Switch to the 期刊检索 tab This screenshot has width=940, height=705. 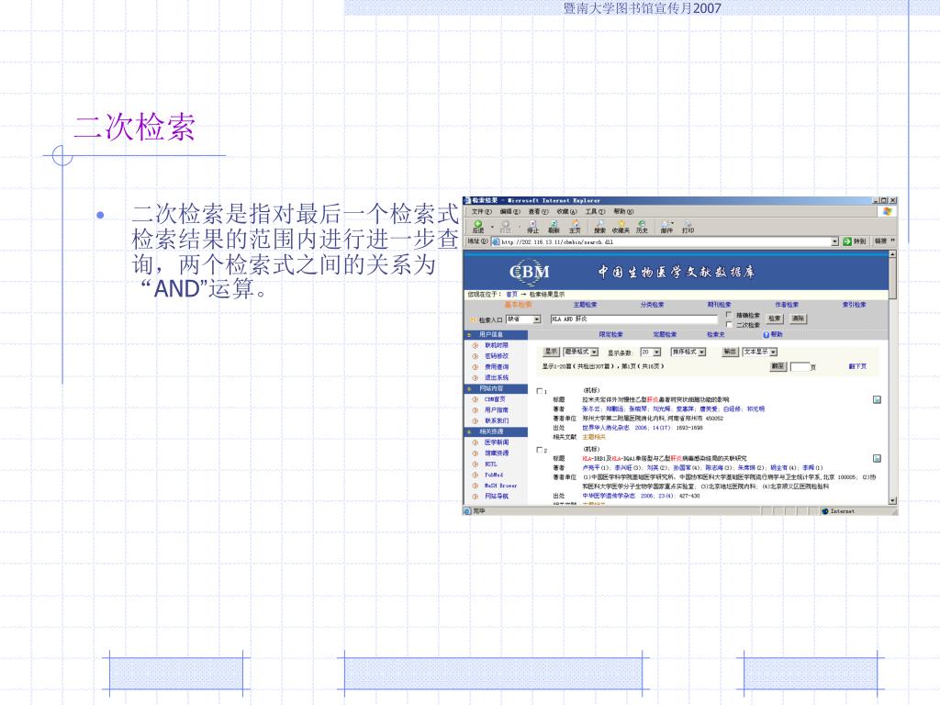coord(720,305)
